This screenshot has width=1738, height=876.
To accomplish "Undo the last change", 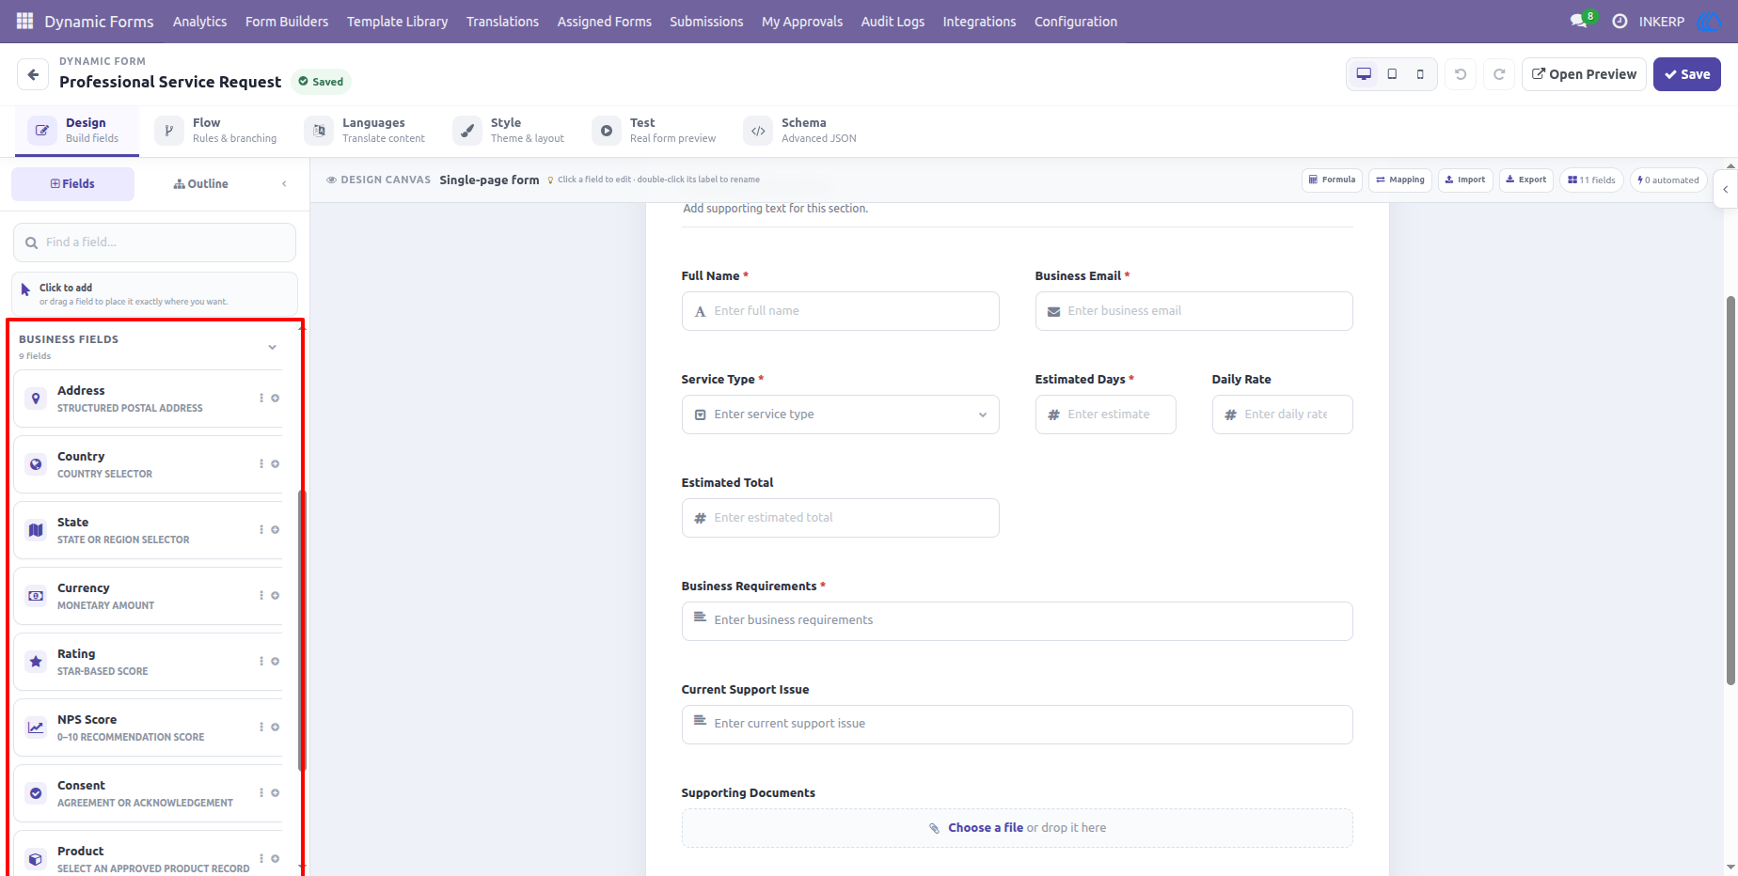I will point(1461,74).
